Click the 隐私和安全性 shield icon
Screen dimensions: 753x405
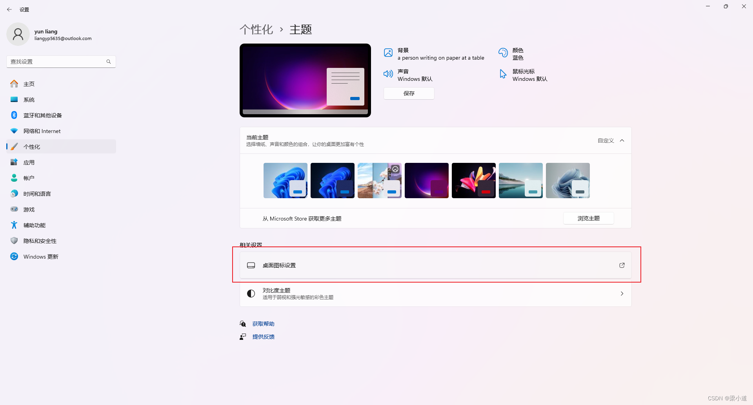14,241
